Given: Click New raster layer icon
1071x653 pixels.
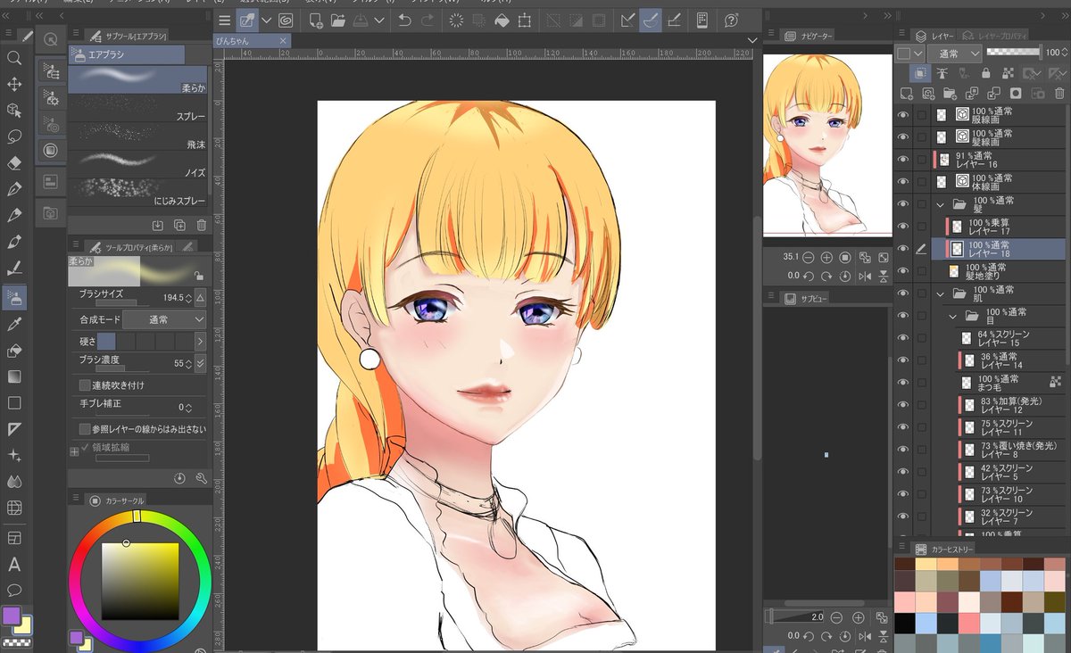Looking at the screenshot, I should [906, 93].
